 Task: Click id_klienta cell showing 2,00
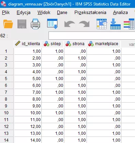point(28,58)
